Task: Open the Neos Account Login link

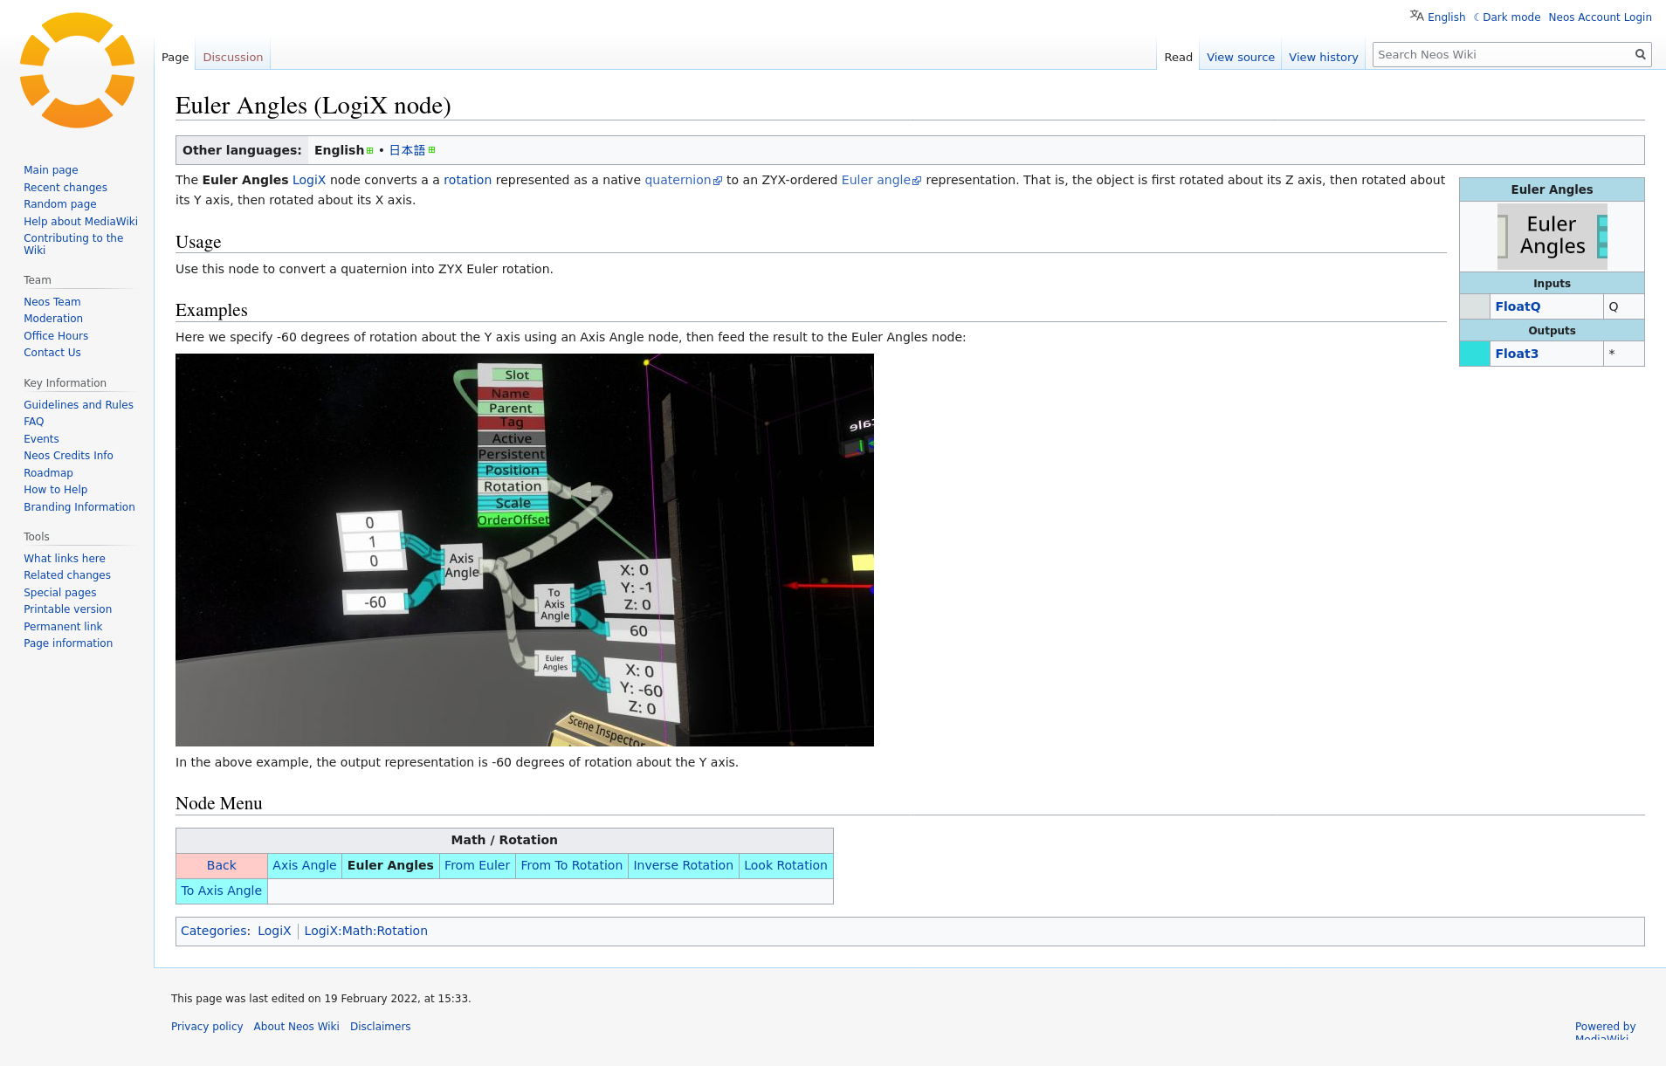Action: tap(1600, 17)
